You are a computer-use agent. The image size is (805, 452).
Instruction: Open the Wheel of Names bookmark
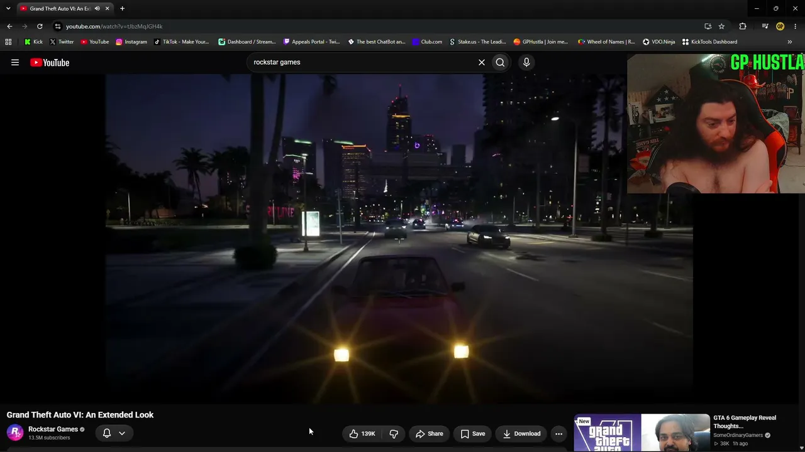click(606, 42)
